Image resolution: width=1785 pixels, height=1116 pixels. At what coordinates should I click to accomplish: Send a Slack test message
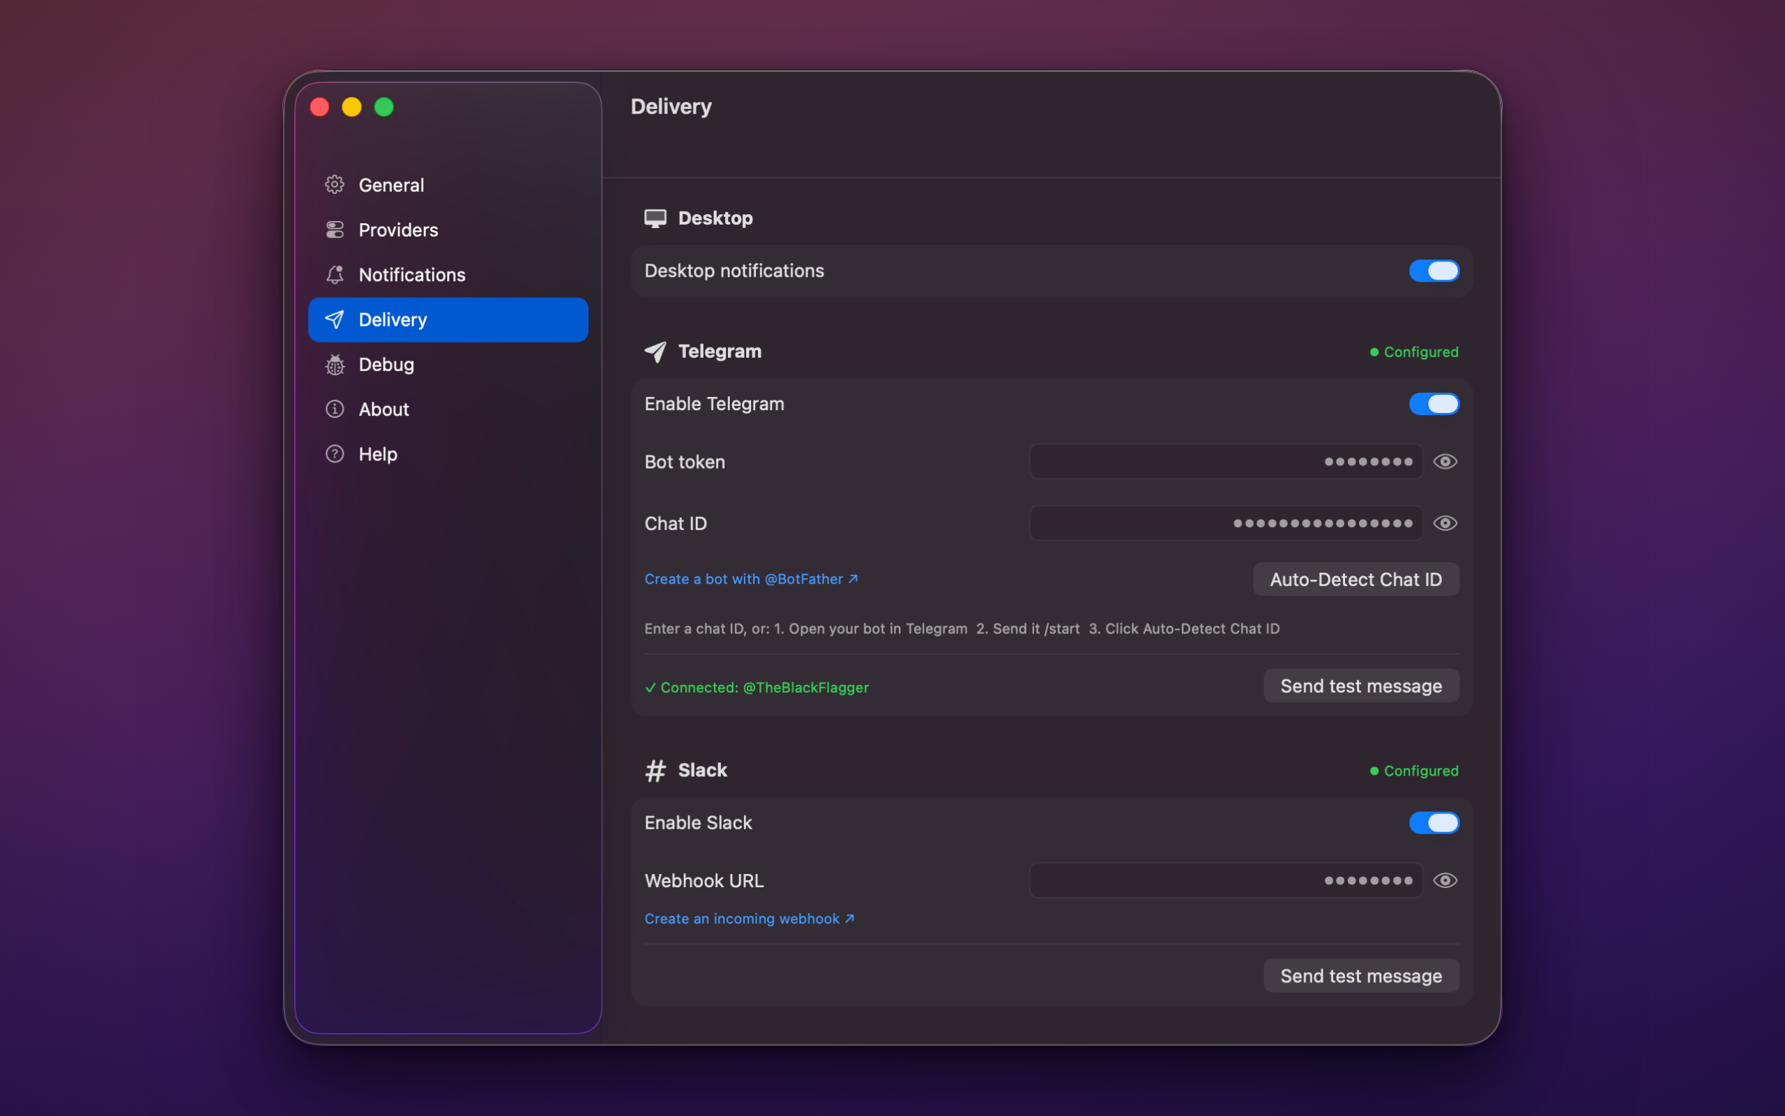1361,976
